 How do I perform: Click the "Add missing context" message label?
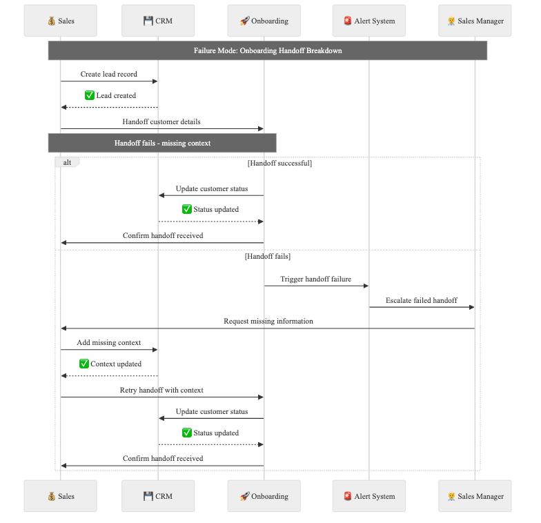(x=109, y=342)
